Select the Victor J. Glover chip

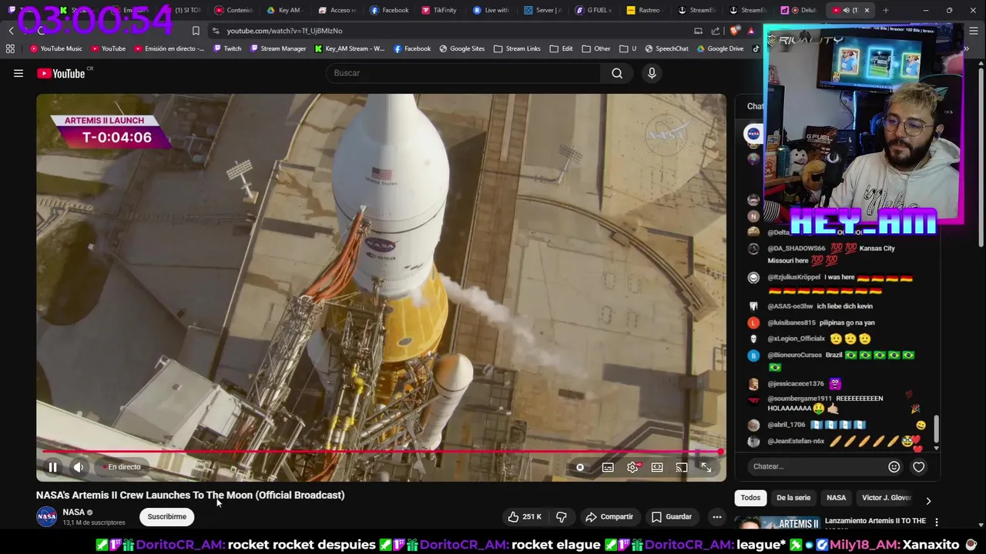(x=886, y=498)
